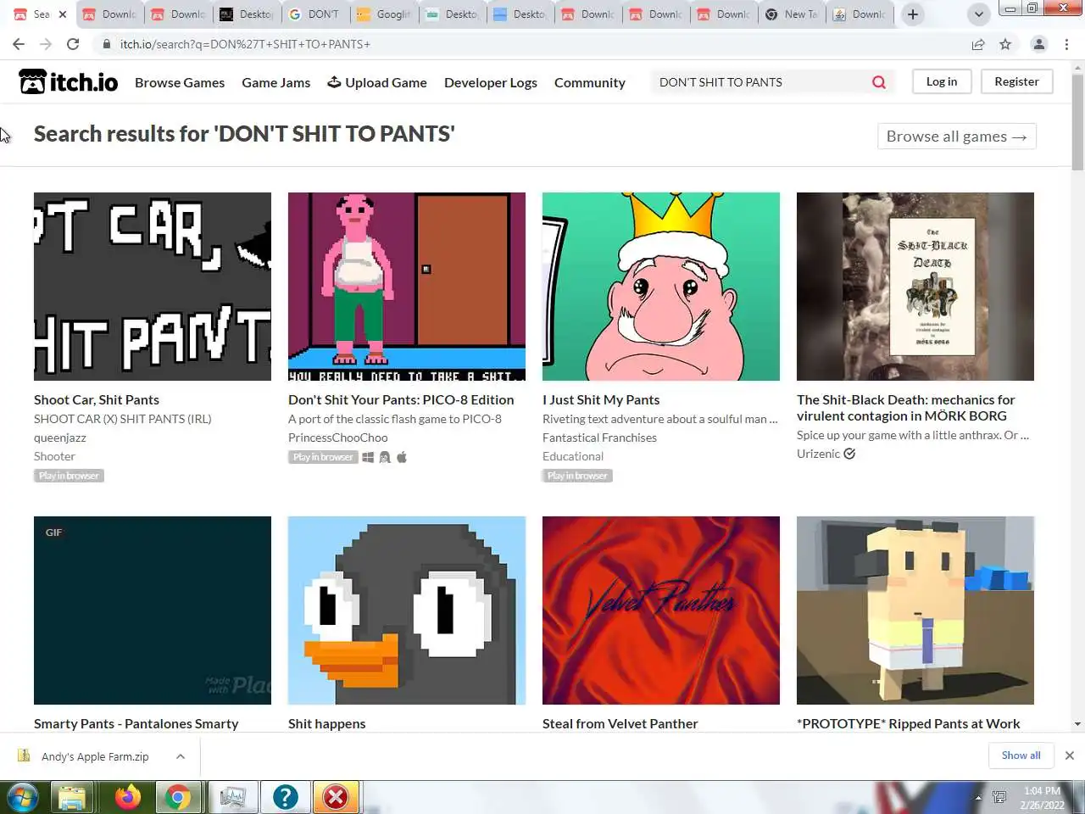Click Don't Shit Your Pants: PICO-8 Edition title
This screenshot has width=1085, height=814.
pos(401,399)
